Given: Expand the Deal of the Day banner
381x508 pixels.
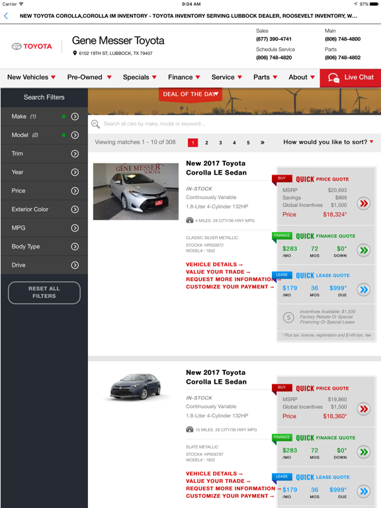Looking at the screenshot, I should [x=190, y=95].
